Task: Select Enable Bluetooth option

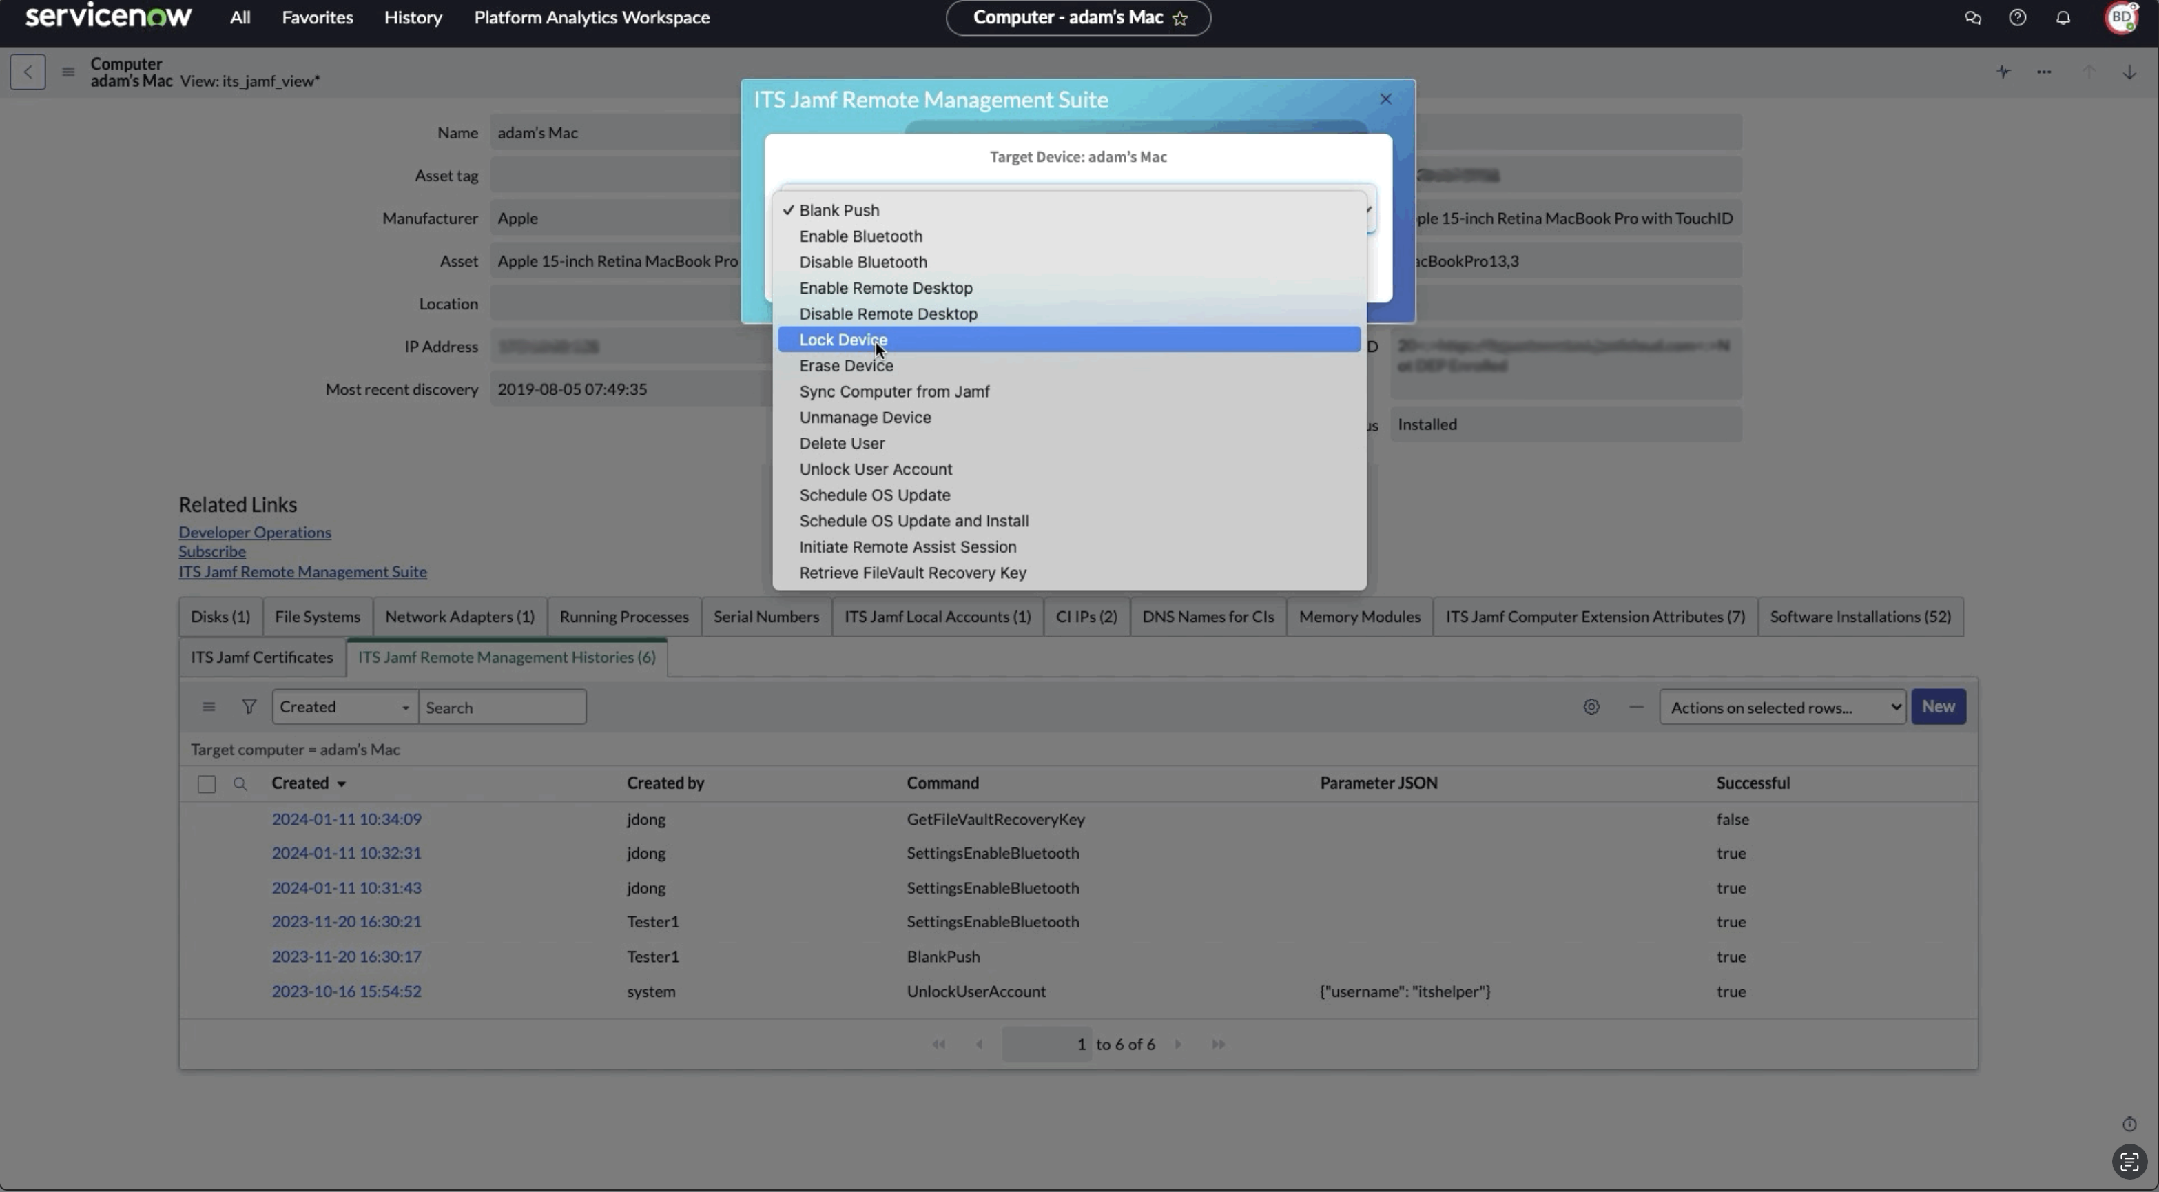Action: point(1068,236)
